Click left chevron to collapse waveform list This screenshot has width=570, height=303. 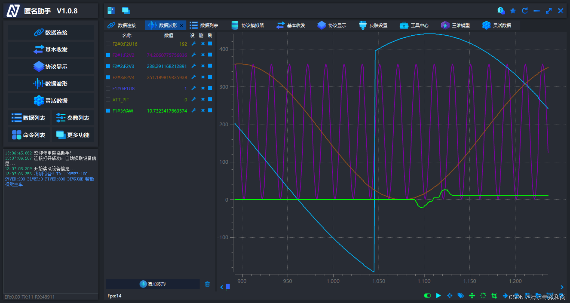click(x=221, y=287)
